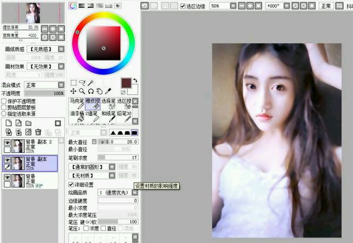Viewport: 353px width, 243px height.
Task: Select the magic wand tool
Action: [x=91, y=83]
